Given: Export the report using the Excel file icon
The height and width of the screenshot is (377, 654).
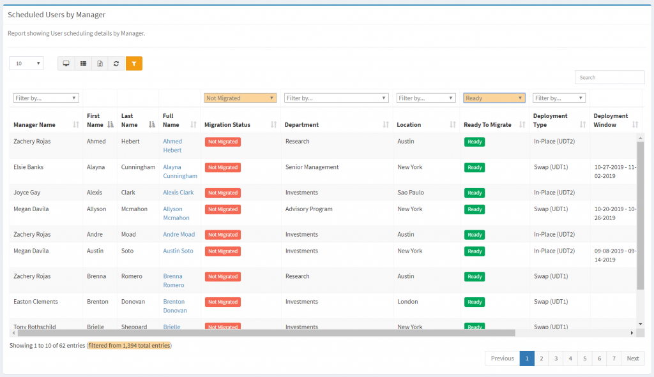Looking at the screenshot, I should click(99, 63).
